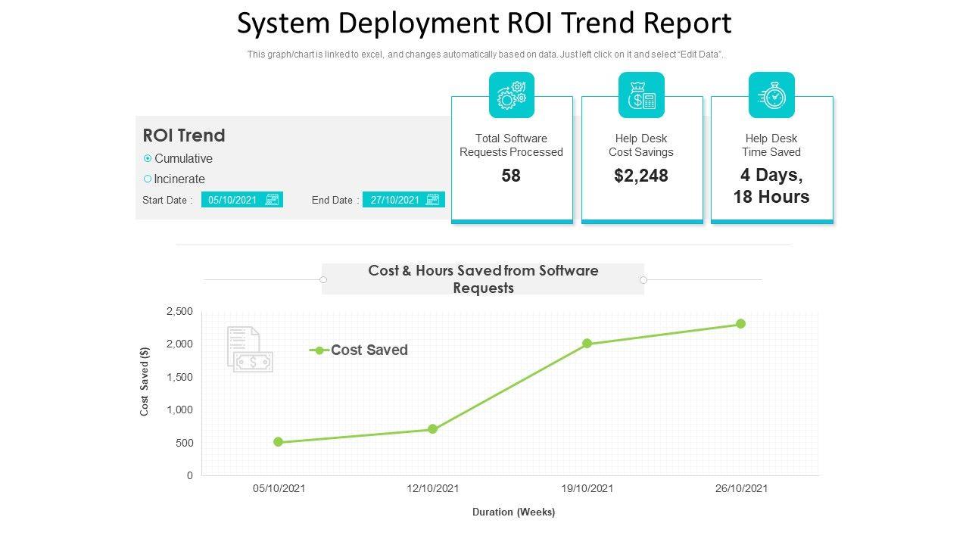Click the gears icon above Total Software Requests

point(511,95)
